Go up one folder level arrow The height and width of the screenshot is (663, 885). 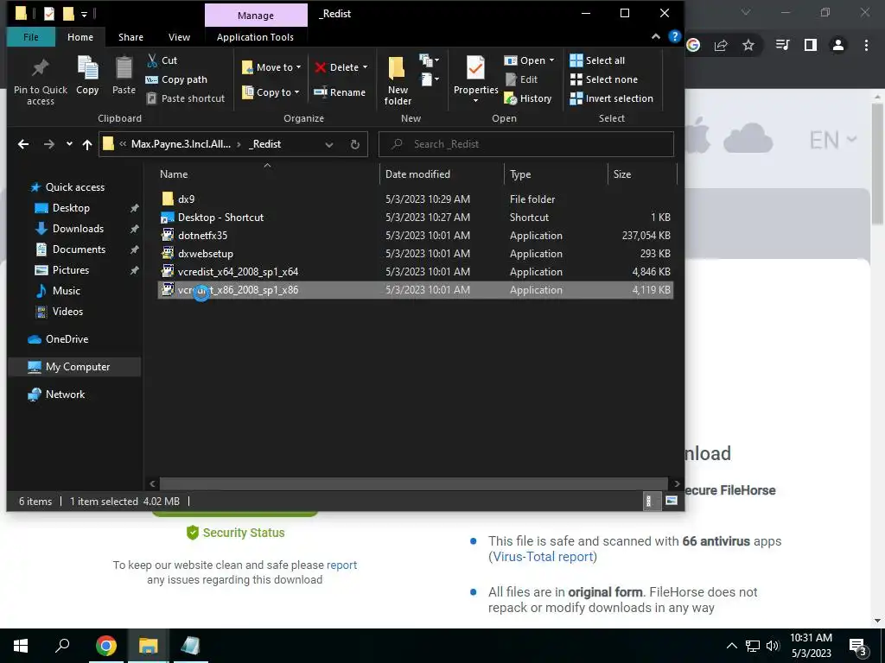pyautogui.click(x=87, y=144)
